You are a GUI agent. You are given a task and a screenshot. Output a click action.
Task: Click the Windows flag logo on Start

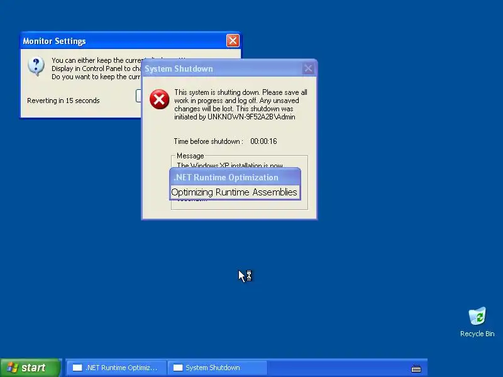[13, 368]
